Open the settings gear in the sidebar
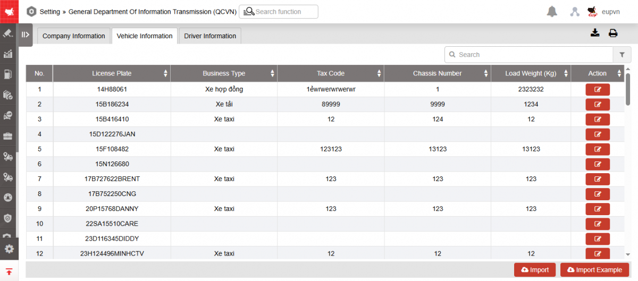The height and width of the screenshot is (281, 638). coord(9,249)
